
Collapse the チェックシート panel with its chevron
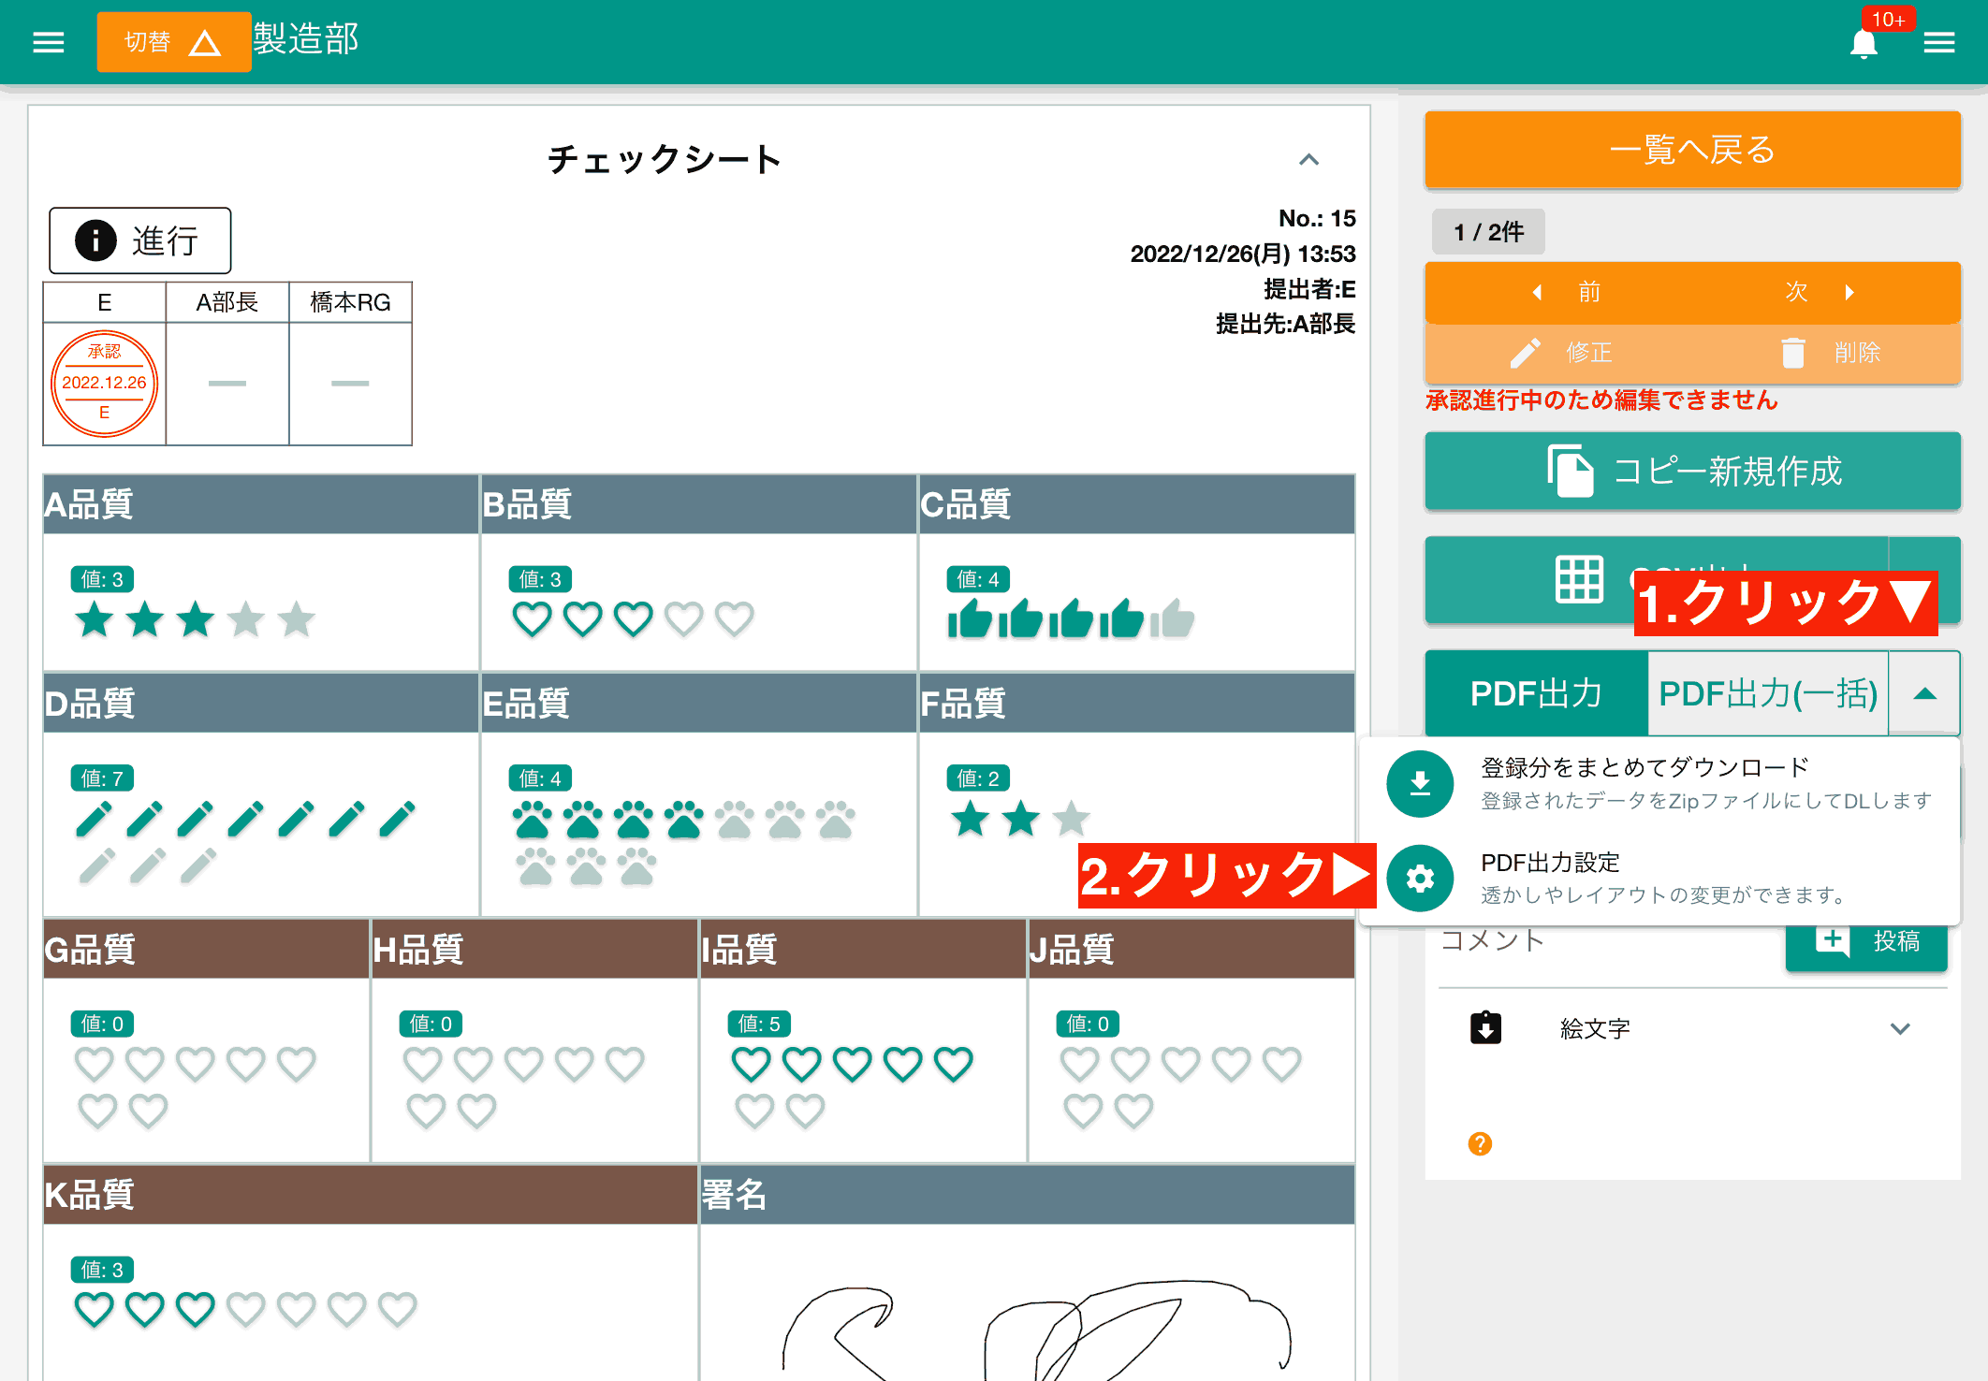(x=1310, y=160)
